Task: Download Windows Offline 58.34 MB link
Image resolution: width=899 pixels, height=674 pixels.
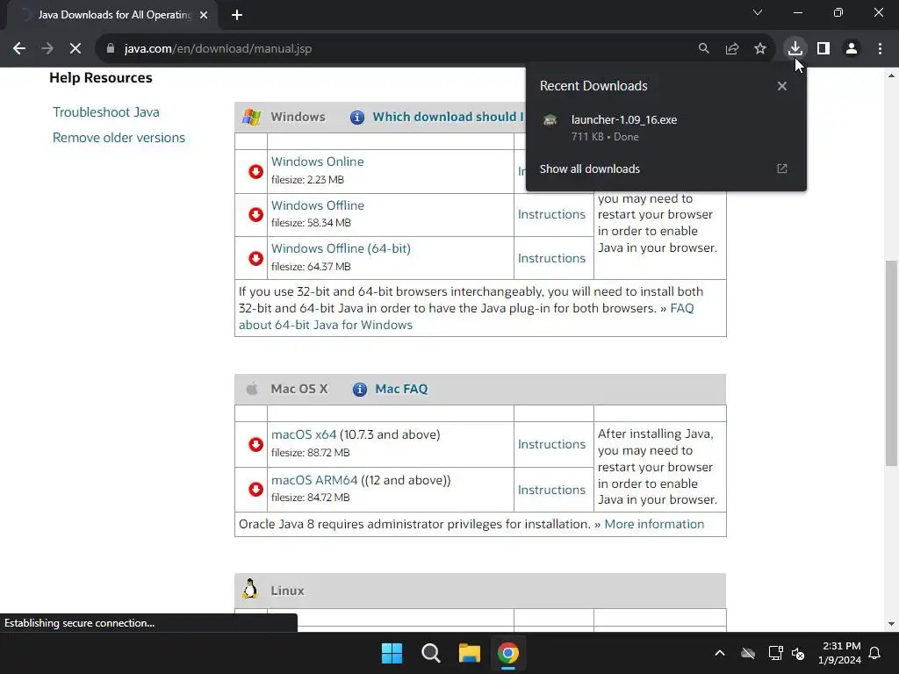Action: click(318, 205)
